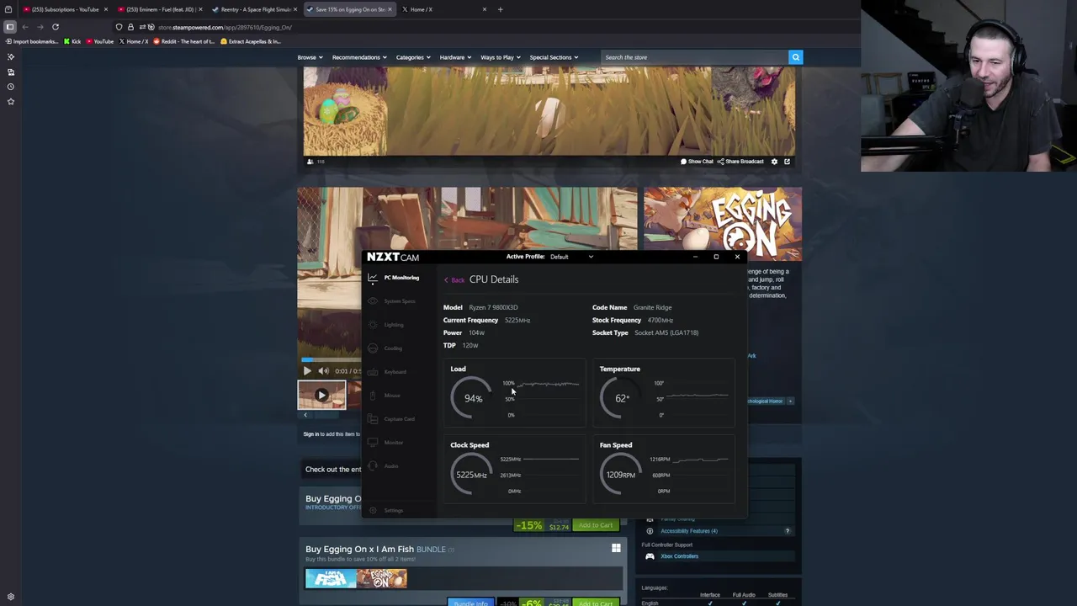Screen dimensions: 1077x606
Task: Click the trailer progress bar
Action: pyautogui.click(x=332, y=359)
